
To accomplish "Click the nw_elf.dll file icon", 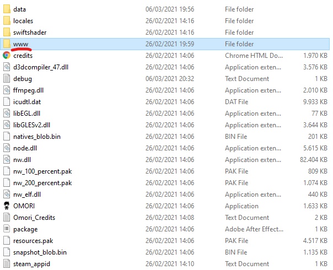I will (x=7, y=194).
